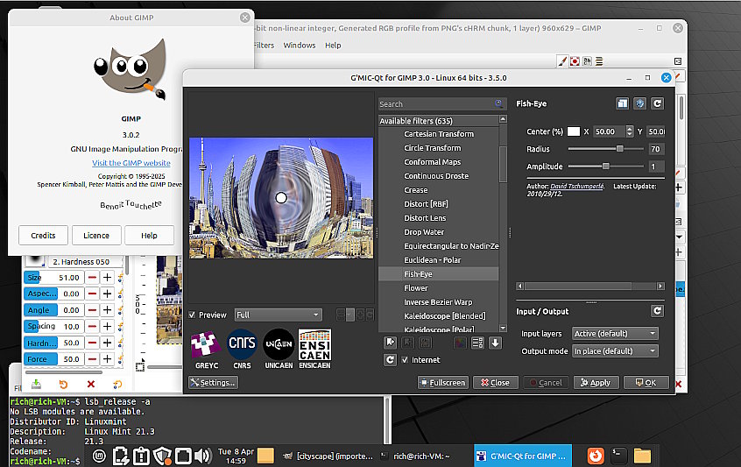Open G'MIC Settings button
The image size is (741, 467).
[213, 382]
